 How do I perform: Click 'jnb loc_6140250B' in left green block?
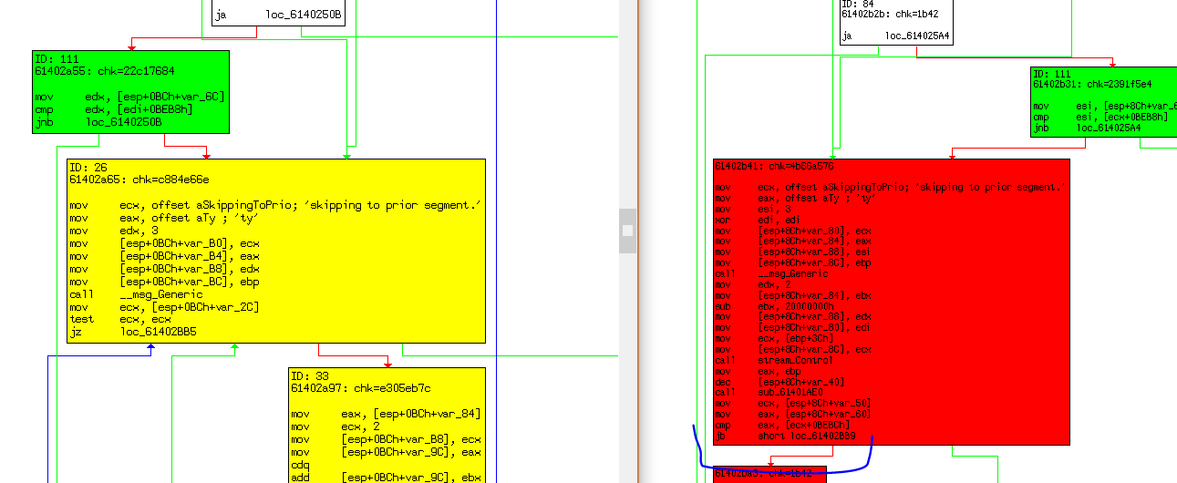[123, 121]
